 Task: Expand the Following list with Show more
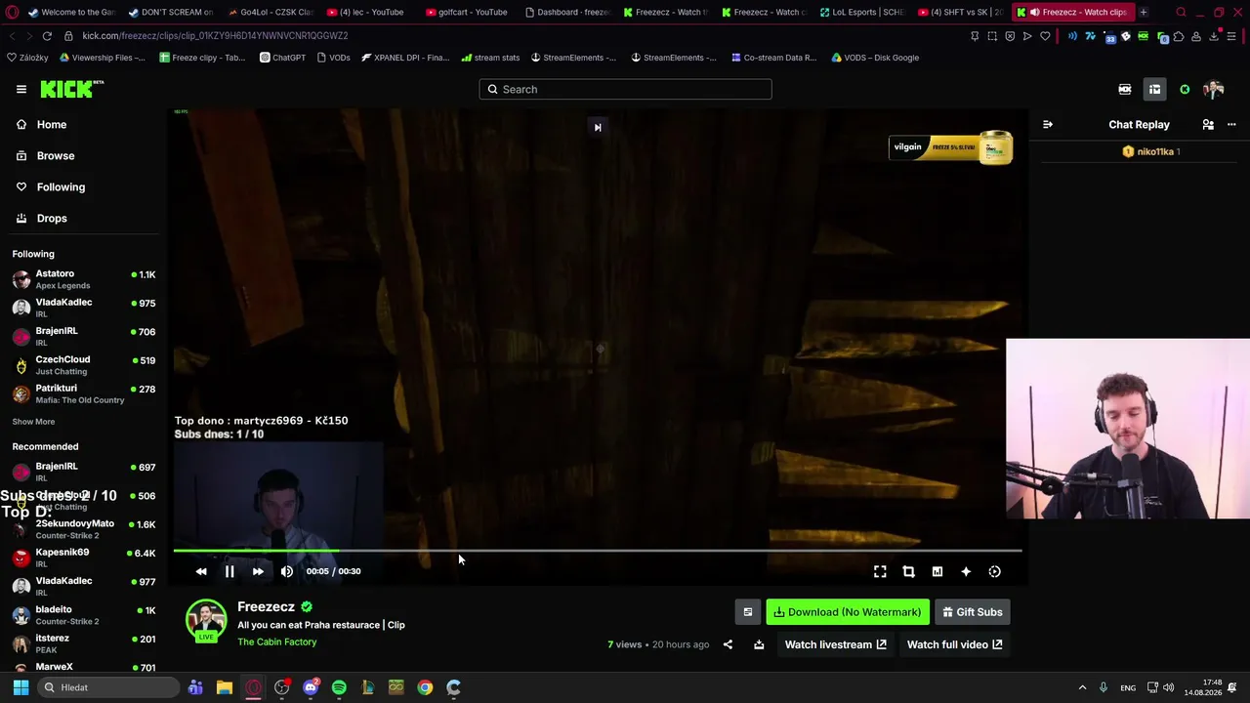(x=33, y=422)
